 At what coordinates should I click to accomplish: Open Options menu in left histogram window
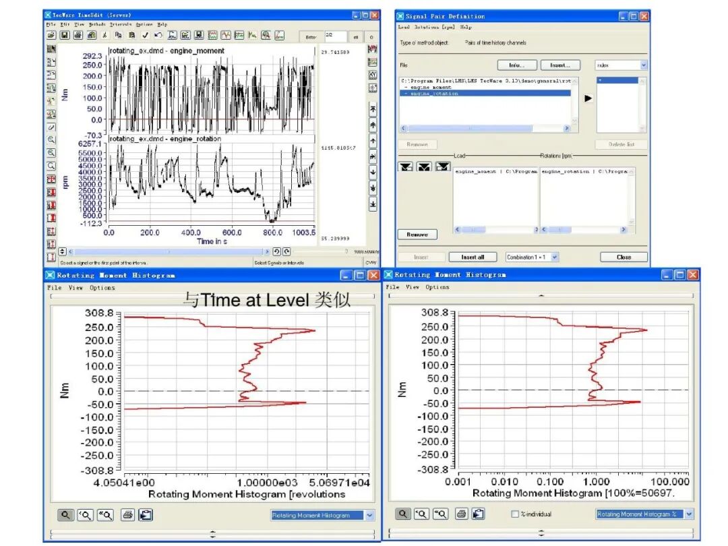point(102,288)
